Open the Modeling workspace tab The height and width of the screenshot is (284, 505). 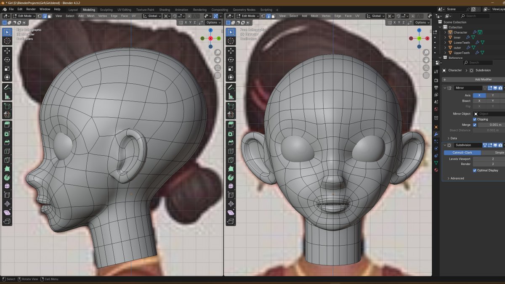89,9
